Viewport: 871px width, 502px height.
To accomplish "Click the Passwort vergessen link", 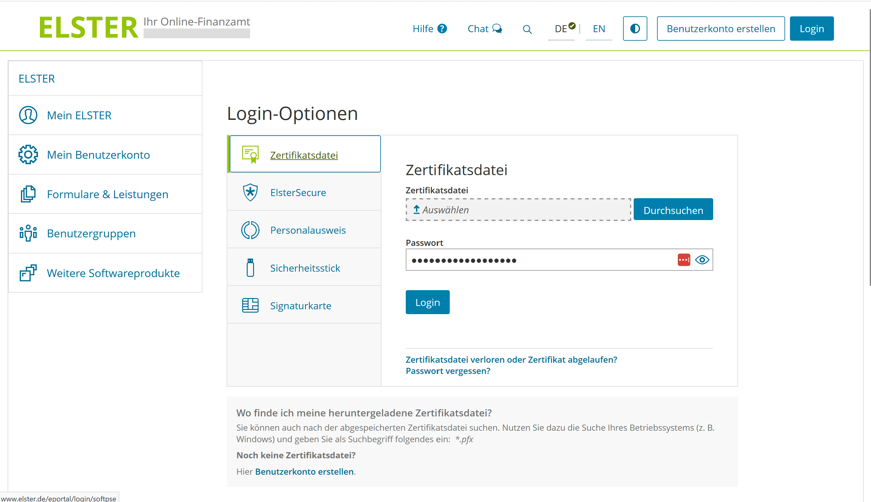I will (x=448, y=371).
